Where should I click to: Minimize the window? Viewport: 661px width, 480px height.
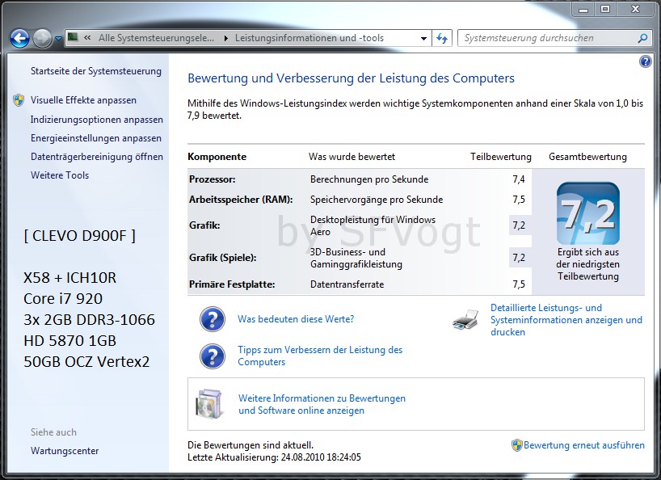coord(583,9)
